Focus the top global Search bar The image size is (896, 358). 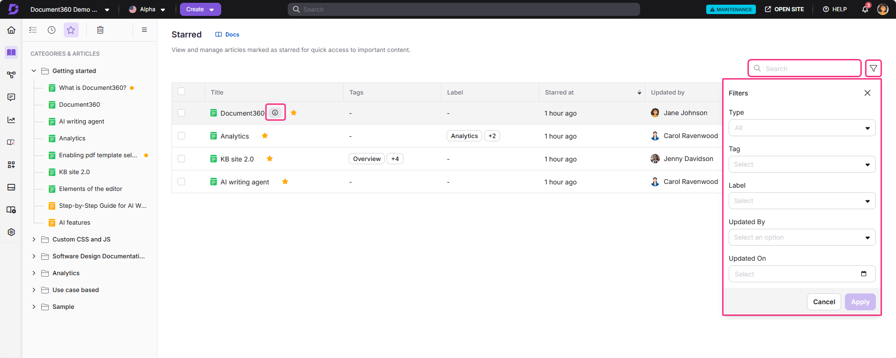(x=464, y=9)
